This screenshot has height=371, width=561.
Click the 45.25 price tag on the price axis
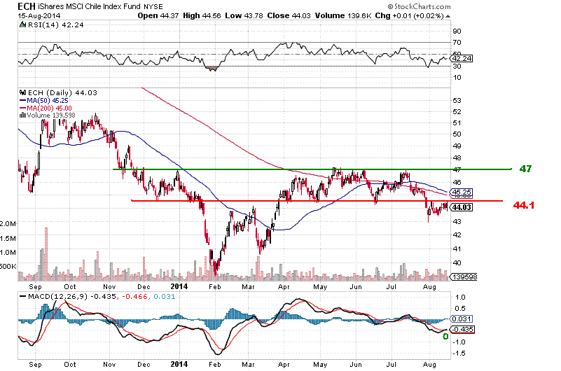pos(462,192)
